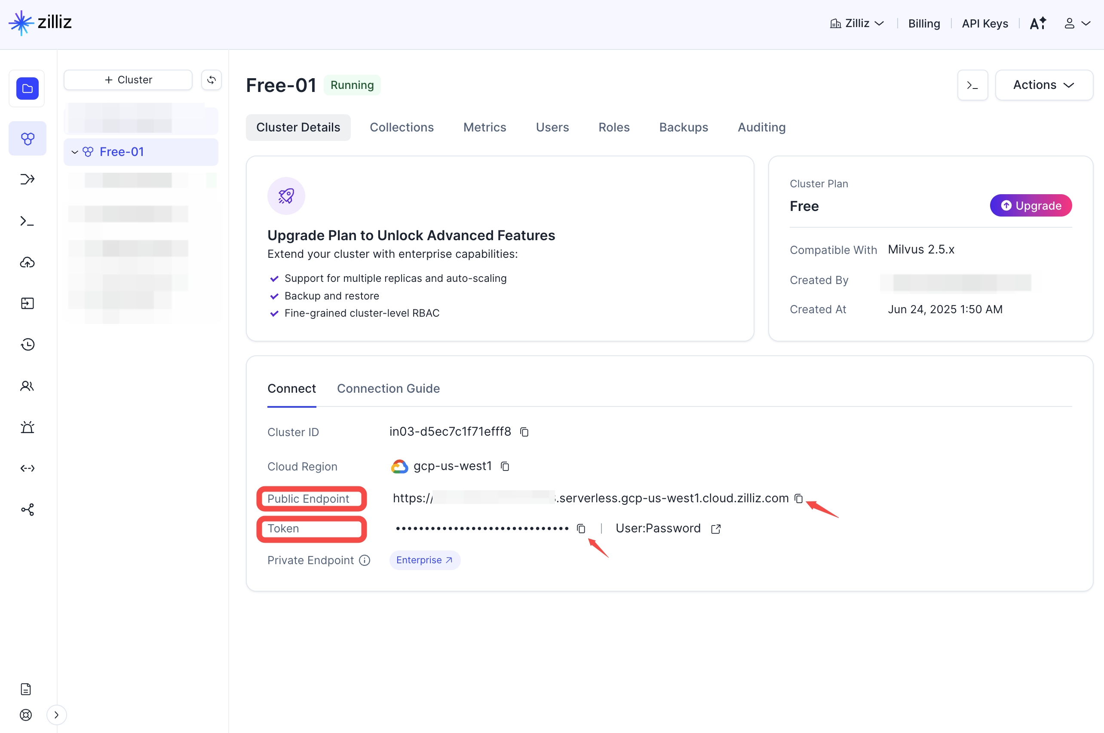Copy the Cloud Region name
The width and height of the screenshot is (1104, 733).
tap(505, 466)
